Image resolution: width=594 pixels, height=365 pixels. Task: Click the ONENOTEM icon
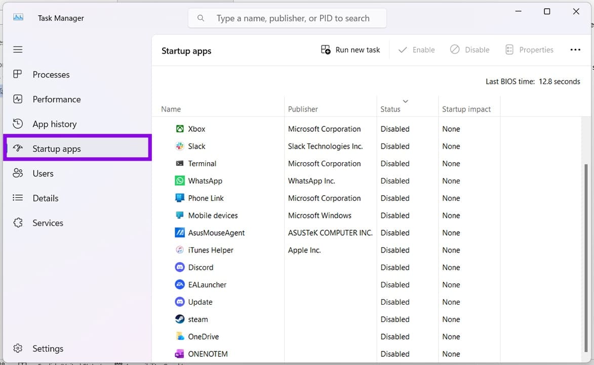(180, 354)
